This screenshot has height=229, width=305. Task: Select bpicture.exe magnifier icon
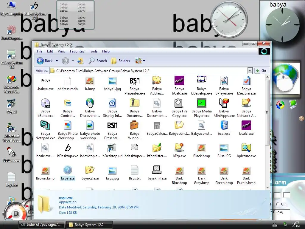click(246, 148)
